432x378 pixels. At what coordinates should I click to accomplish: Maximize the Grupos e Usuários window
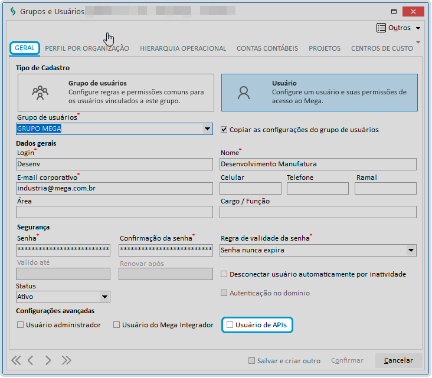[x=394, y=11]
